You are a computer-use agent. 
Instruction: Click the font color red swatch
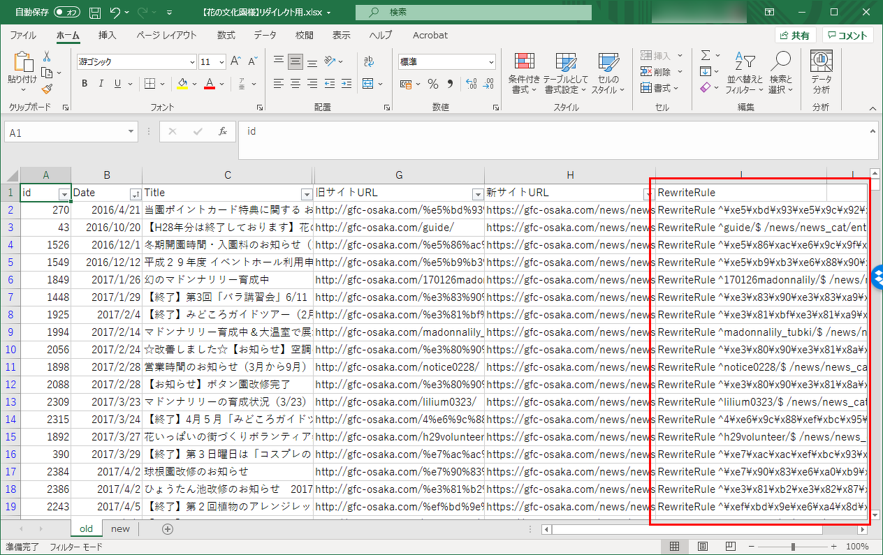(x=209, y=84)
